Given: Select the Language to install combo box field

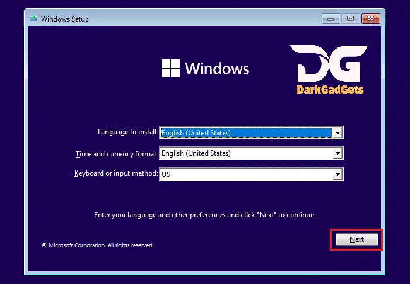Looking at the screenshot, I should click(x=251, y=133).
